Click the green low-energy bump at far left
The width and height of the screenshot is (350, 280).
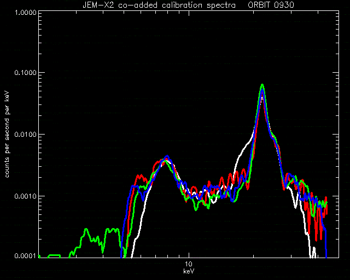86,229
